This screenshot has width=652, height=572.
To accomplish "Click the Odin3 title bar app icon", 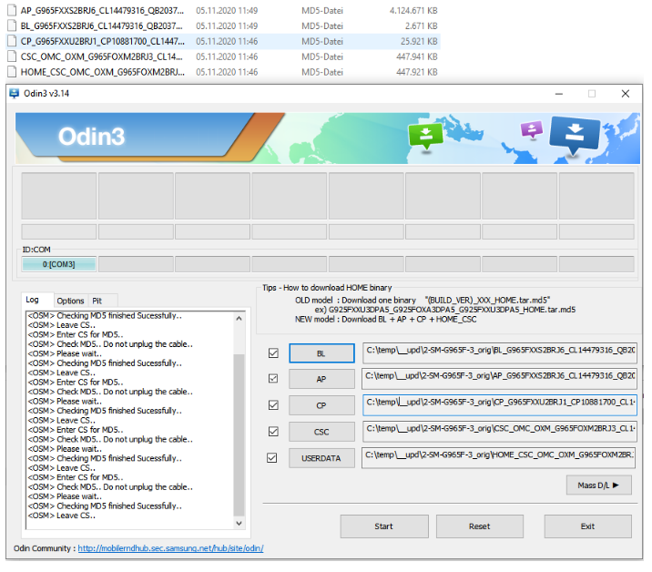I will click(x=14, y=94).
